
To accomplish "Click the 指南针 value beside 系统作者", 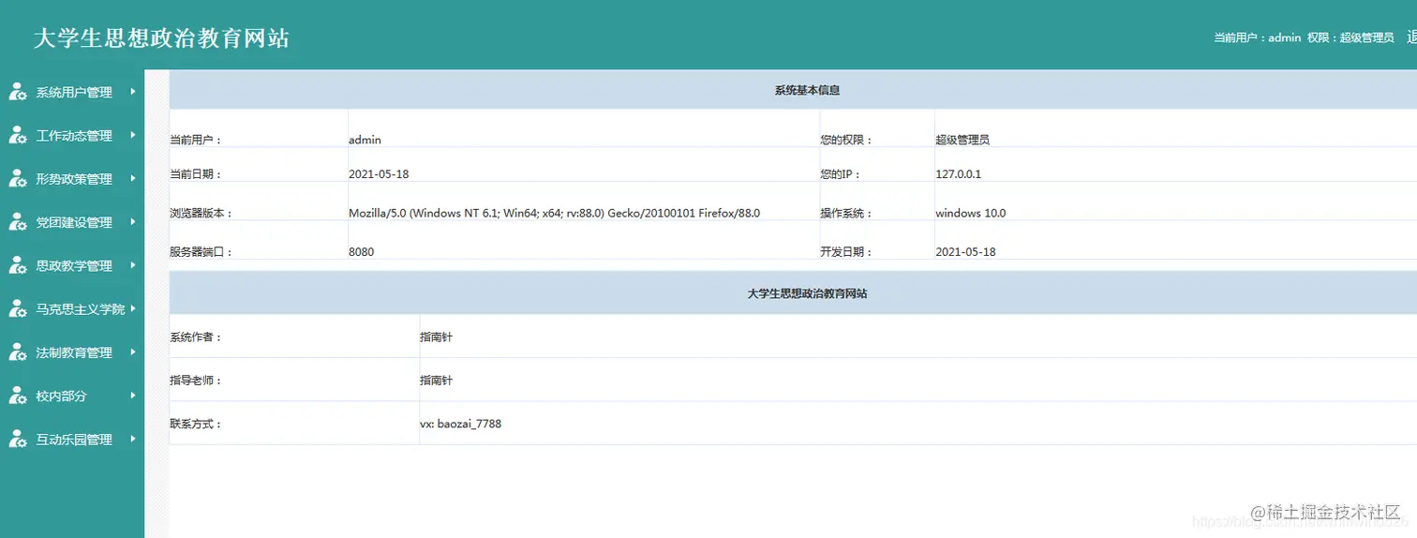I will coord(436,336).
